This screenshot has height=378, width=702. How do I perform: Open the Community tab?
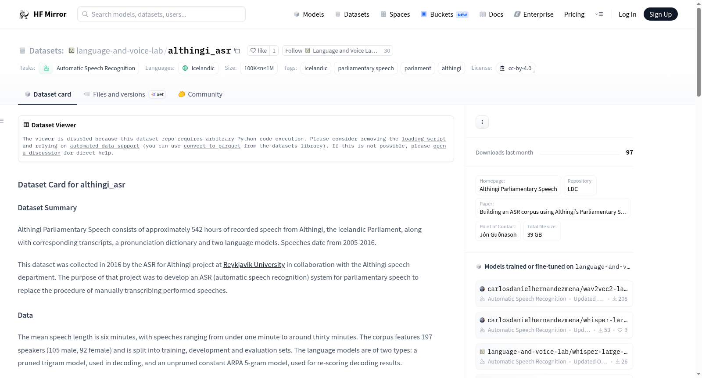tap(200, 94)
